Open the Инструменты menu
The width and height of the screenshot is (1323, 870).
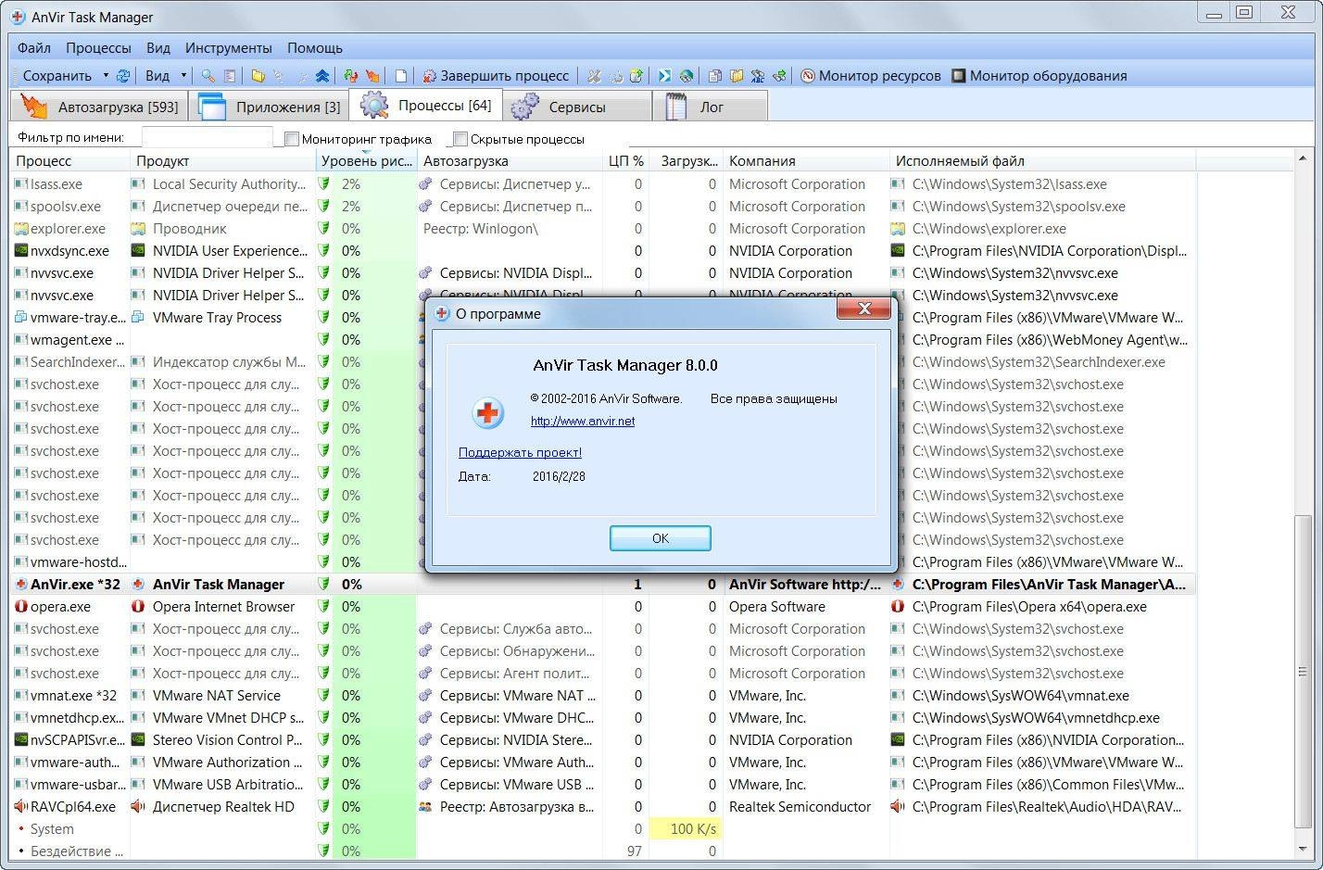[x=229, y=47]
